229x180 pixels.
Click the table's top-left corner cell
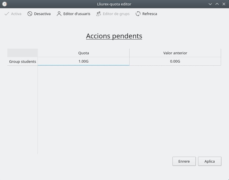click(22, 53)
